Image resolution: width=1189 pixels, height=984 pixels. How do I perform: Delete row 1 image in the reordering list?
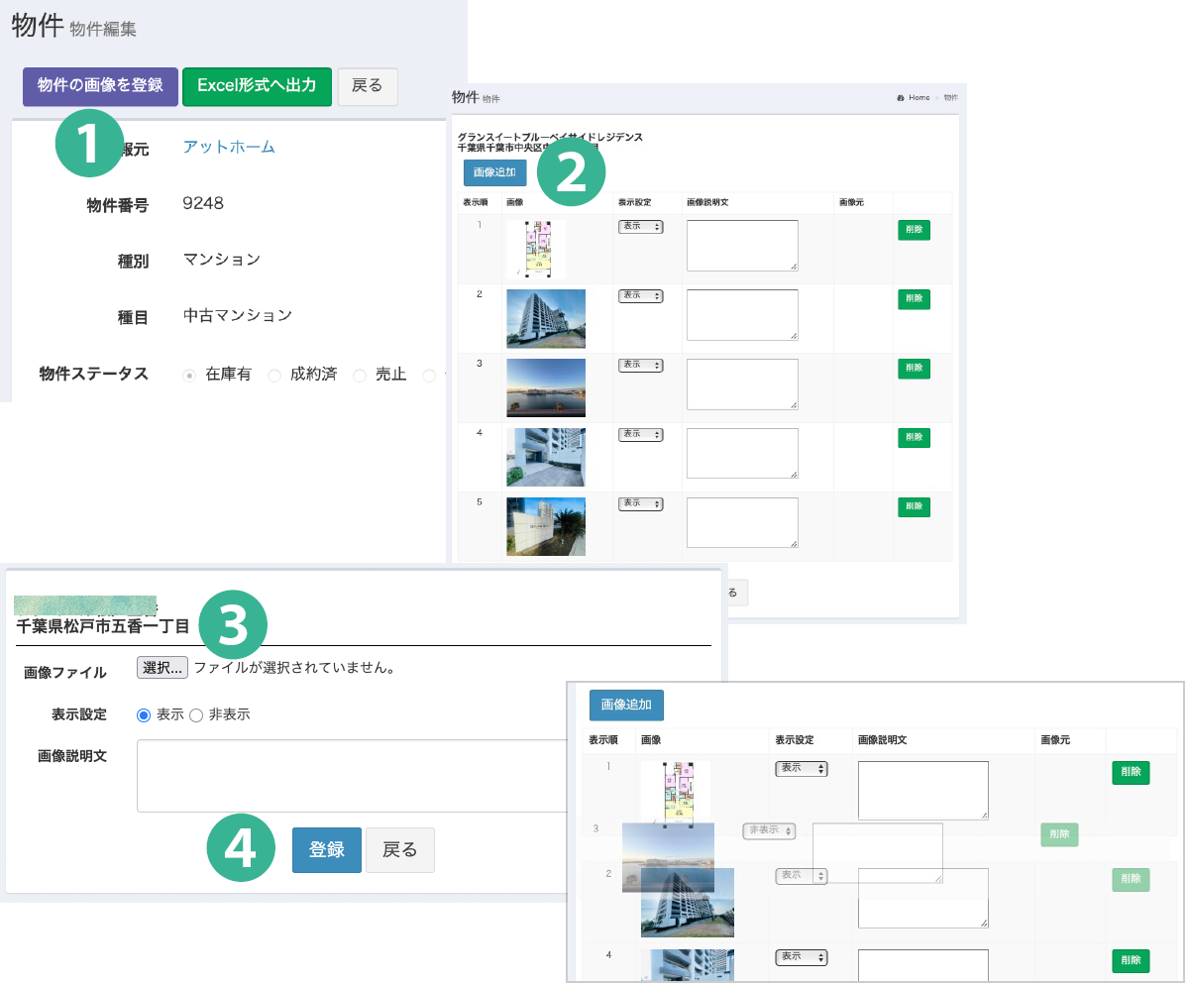(1131, 772)
